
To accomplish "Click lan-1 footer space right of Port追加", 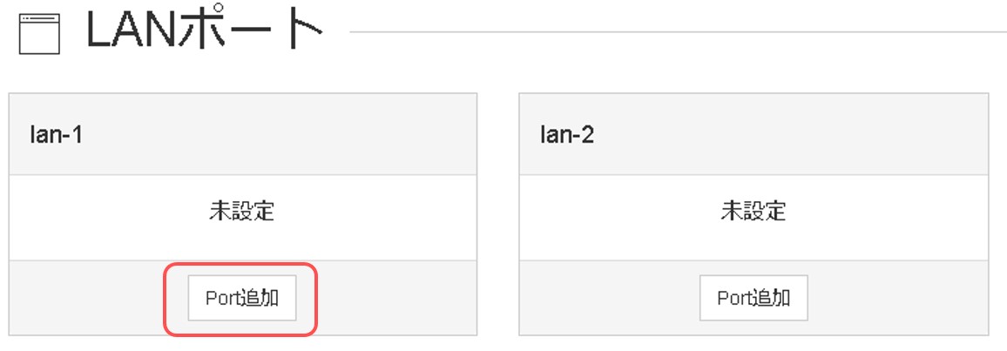I will pos(392,298).
